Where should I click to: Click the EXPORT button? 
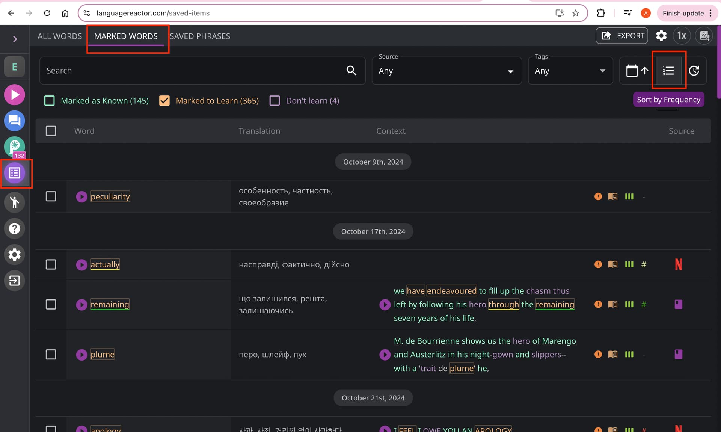point(622,36)
